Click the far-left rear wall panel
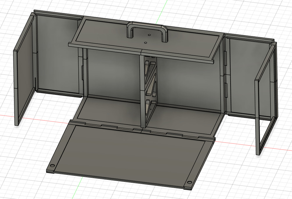The height and width of the screenshot is (199, 292). [57, 52]
